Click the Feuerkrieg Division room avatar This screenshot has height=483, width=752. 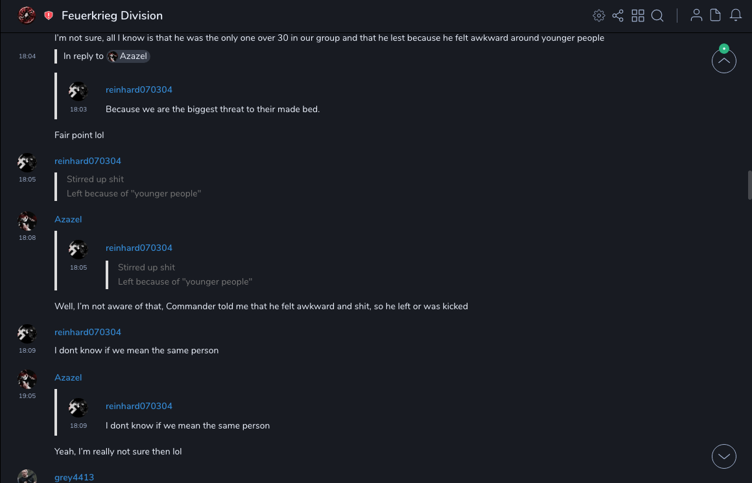(x=27, y=16)
